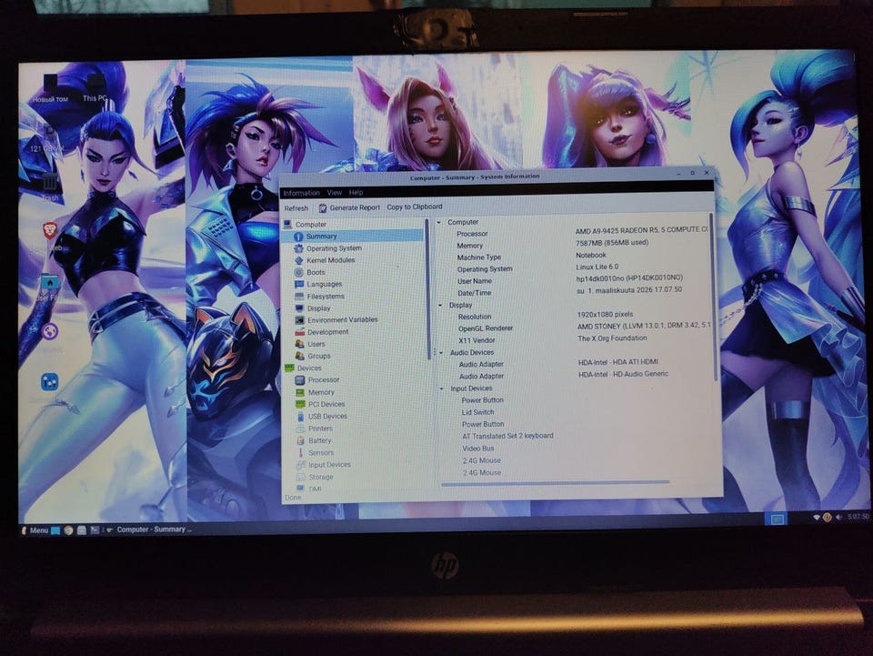The height and width of the screenshot is (656, 873).
Task: Click the details pane horizontal scrollbar
Action: coord(555,483)
